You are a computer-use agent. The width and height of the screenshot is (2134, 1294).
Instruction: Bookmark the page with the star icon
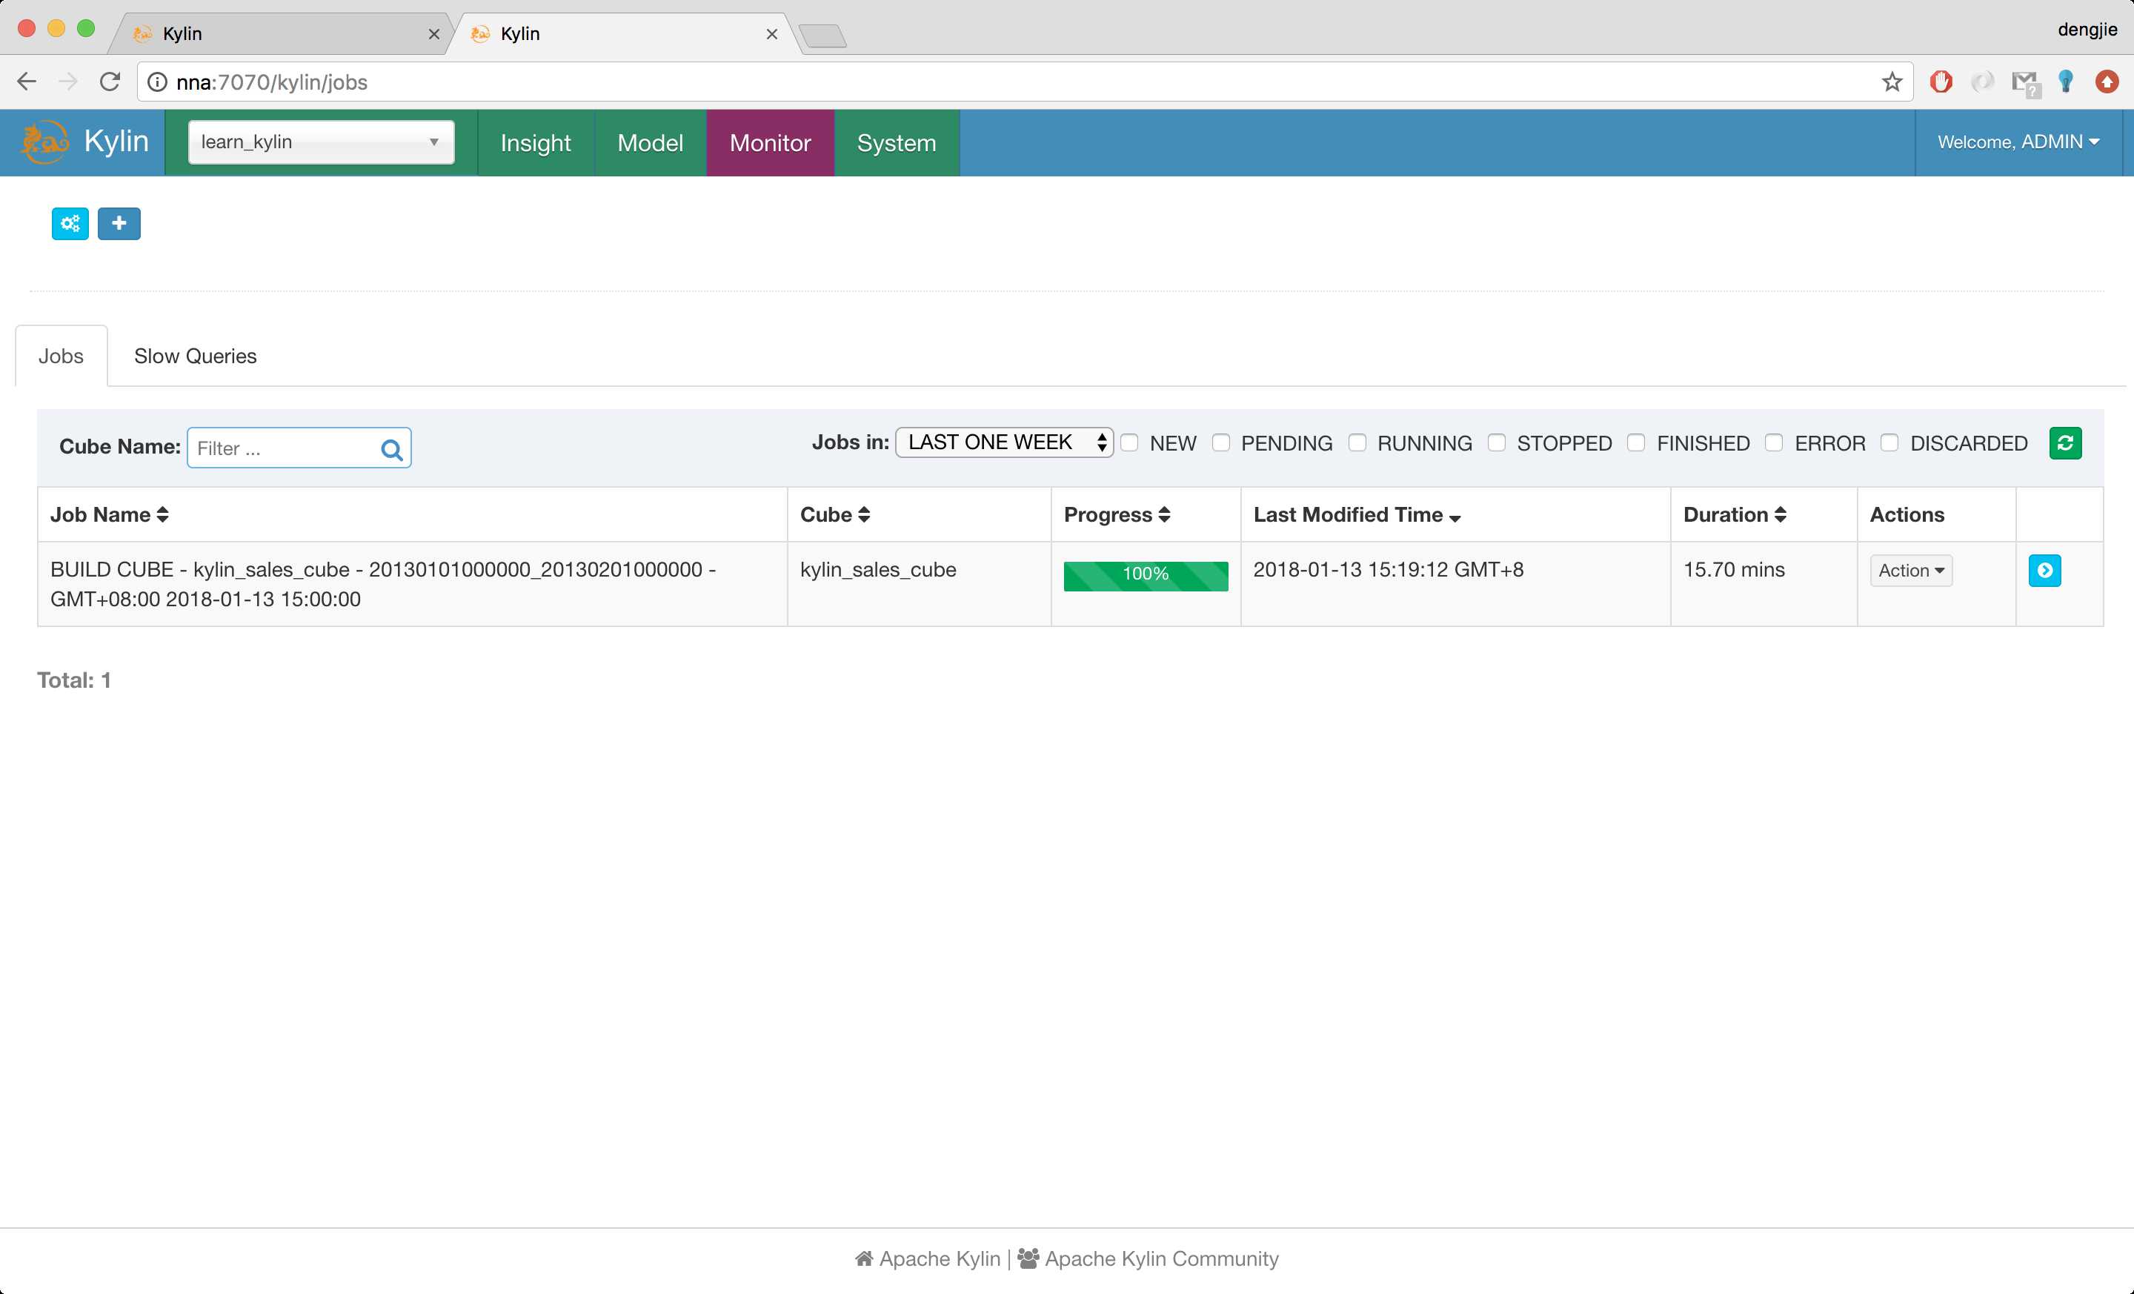pos(1892,82)
